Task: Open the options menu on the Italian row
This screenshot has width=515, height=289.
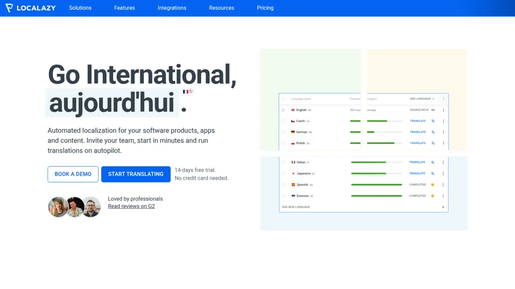Action: tap(443, 162)
